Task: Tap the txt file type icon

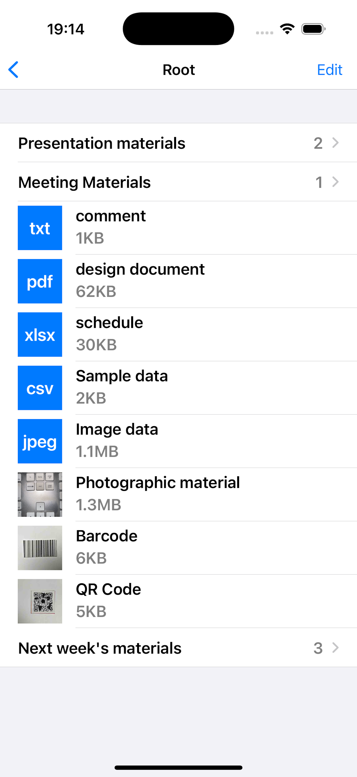Action: pos(40,228)
